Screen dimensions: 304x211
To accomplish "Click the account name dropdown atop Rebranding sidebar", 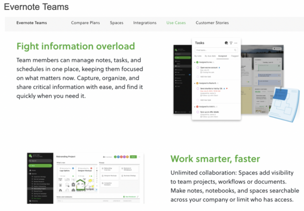I will (x=36, y=156).
